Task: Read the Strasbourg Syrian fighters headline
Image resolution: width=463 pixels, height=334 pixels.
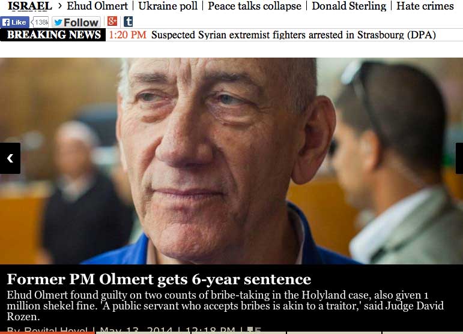Action: point(294,35)
